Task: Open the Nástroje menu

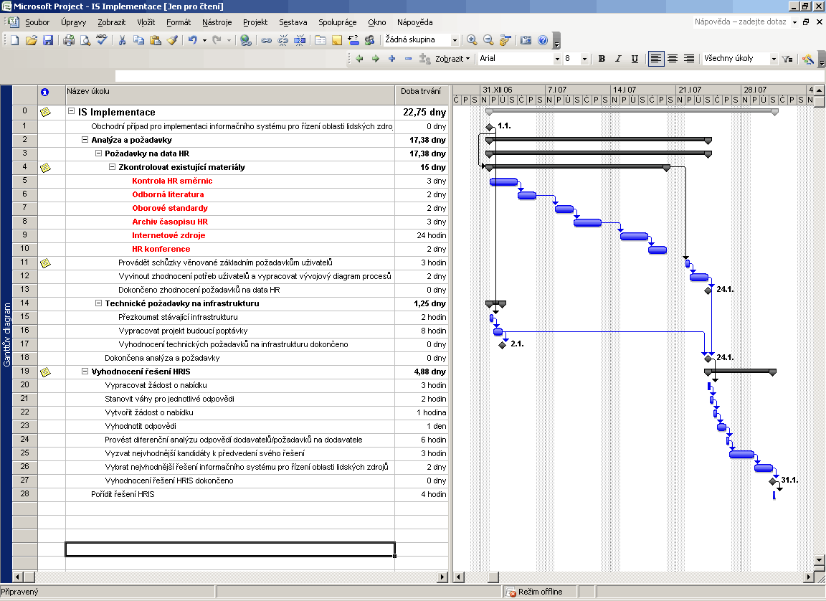Action: (217, 22)
